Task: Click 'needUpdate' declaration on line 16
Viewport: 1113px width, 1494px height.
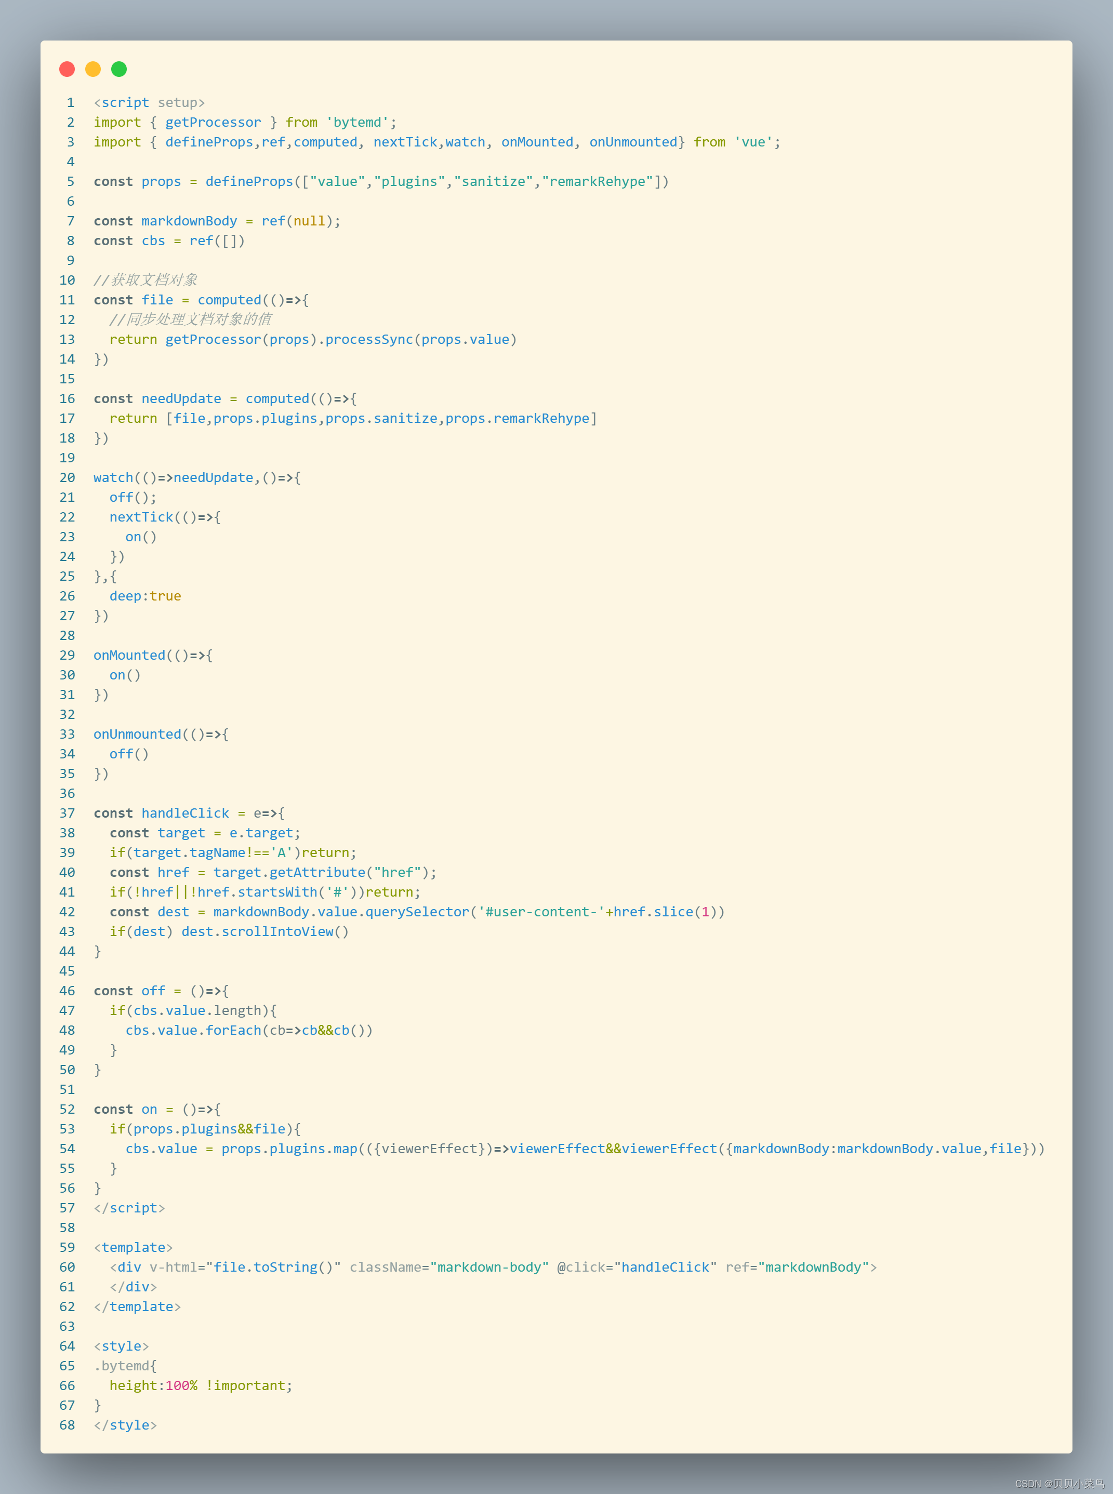Action: tap(181, 399)
